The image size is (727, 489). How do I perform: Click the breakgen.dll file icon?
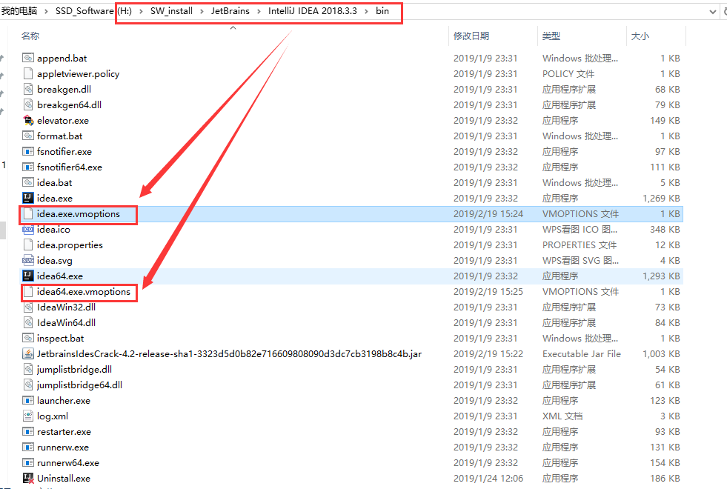[28, 89]
